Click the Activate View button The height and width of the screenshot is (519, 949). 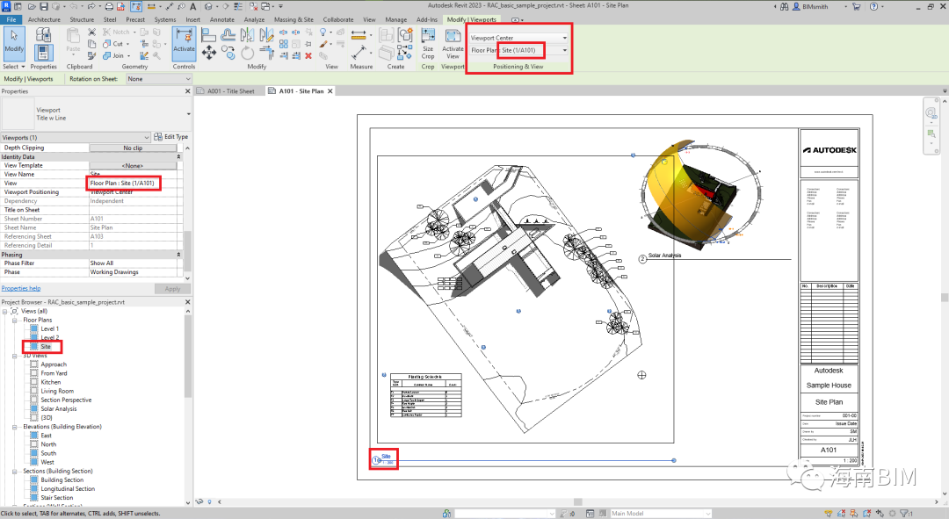453,43
